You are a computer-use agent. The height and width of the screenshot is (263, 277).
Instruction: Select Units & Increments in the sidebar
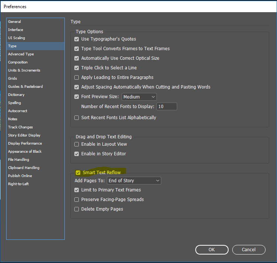point(24,70)
